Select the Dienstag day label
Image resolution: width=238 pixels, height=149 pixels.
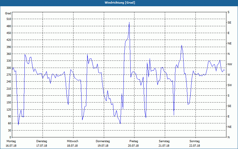[42, 141]
